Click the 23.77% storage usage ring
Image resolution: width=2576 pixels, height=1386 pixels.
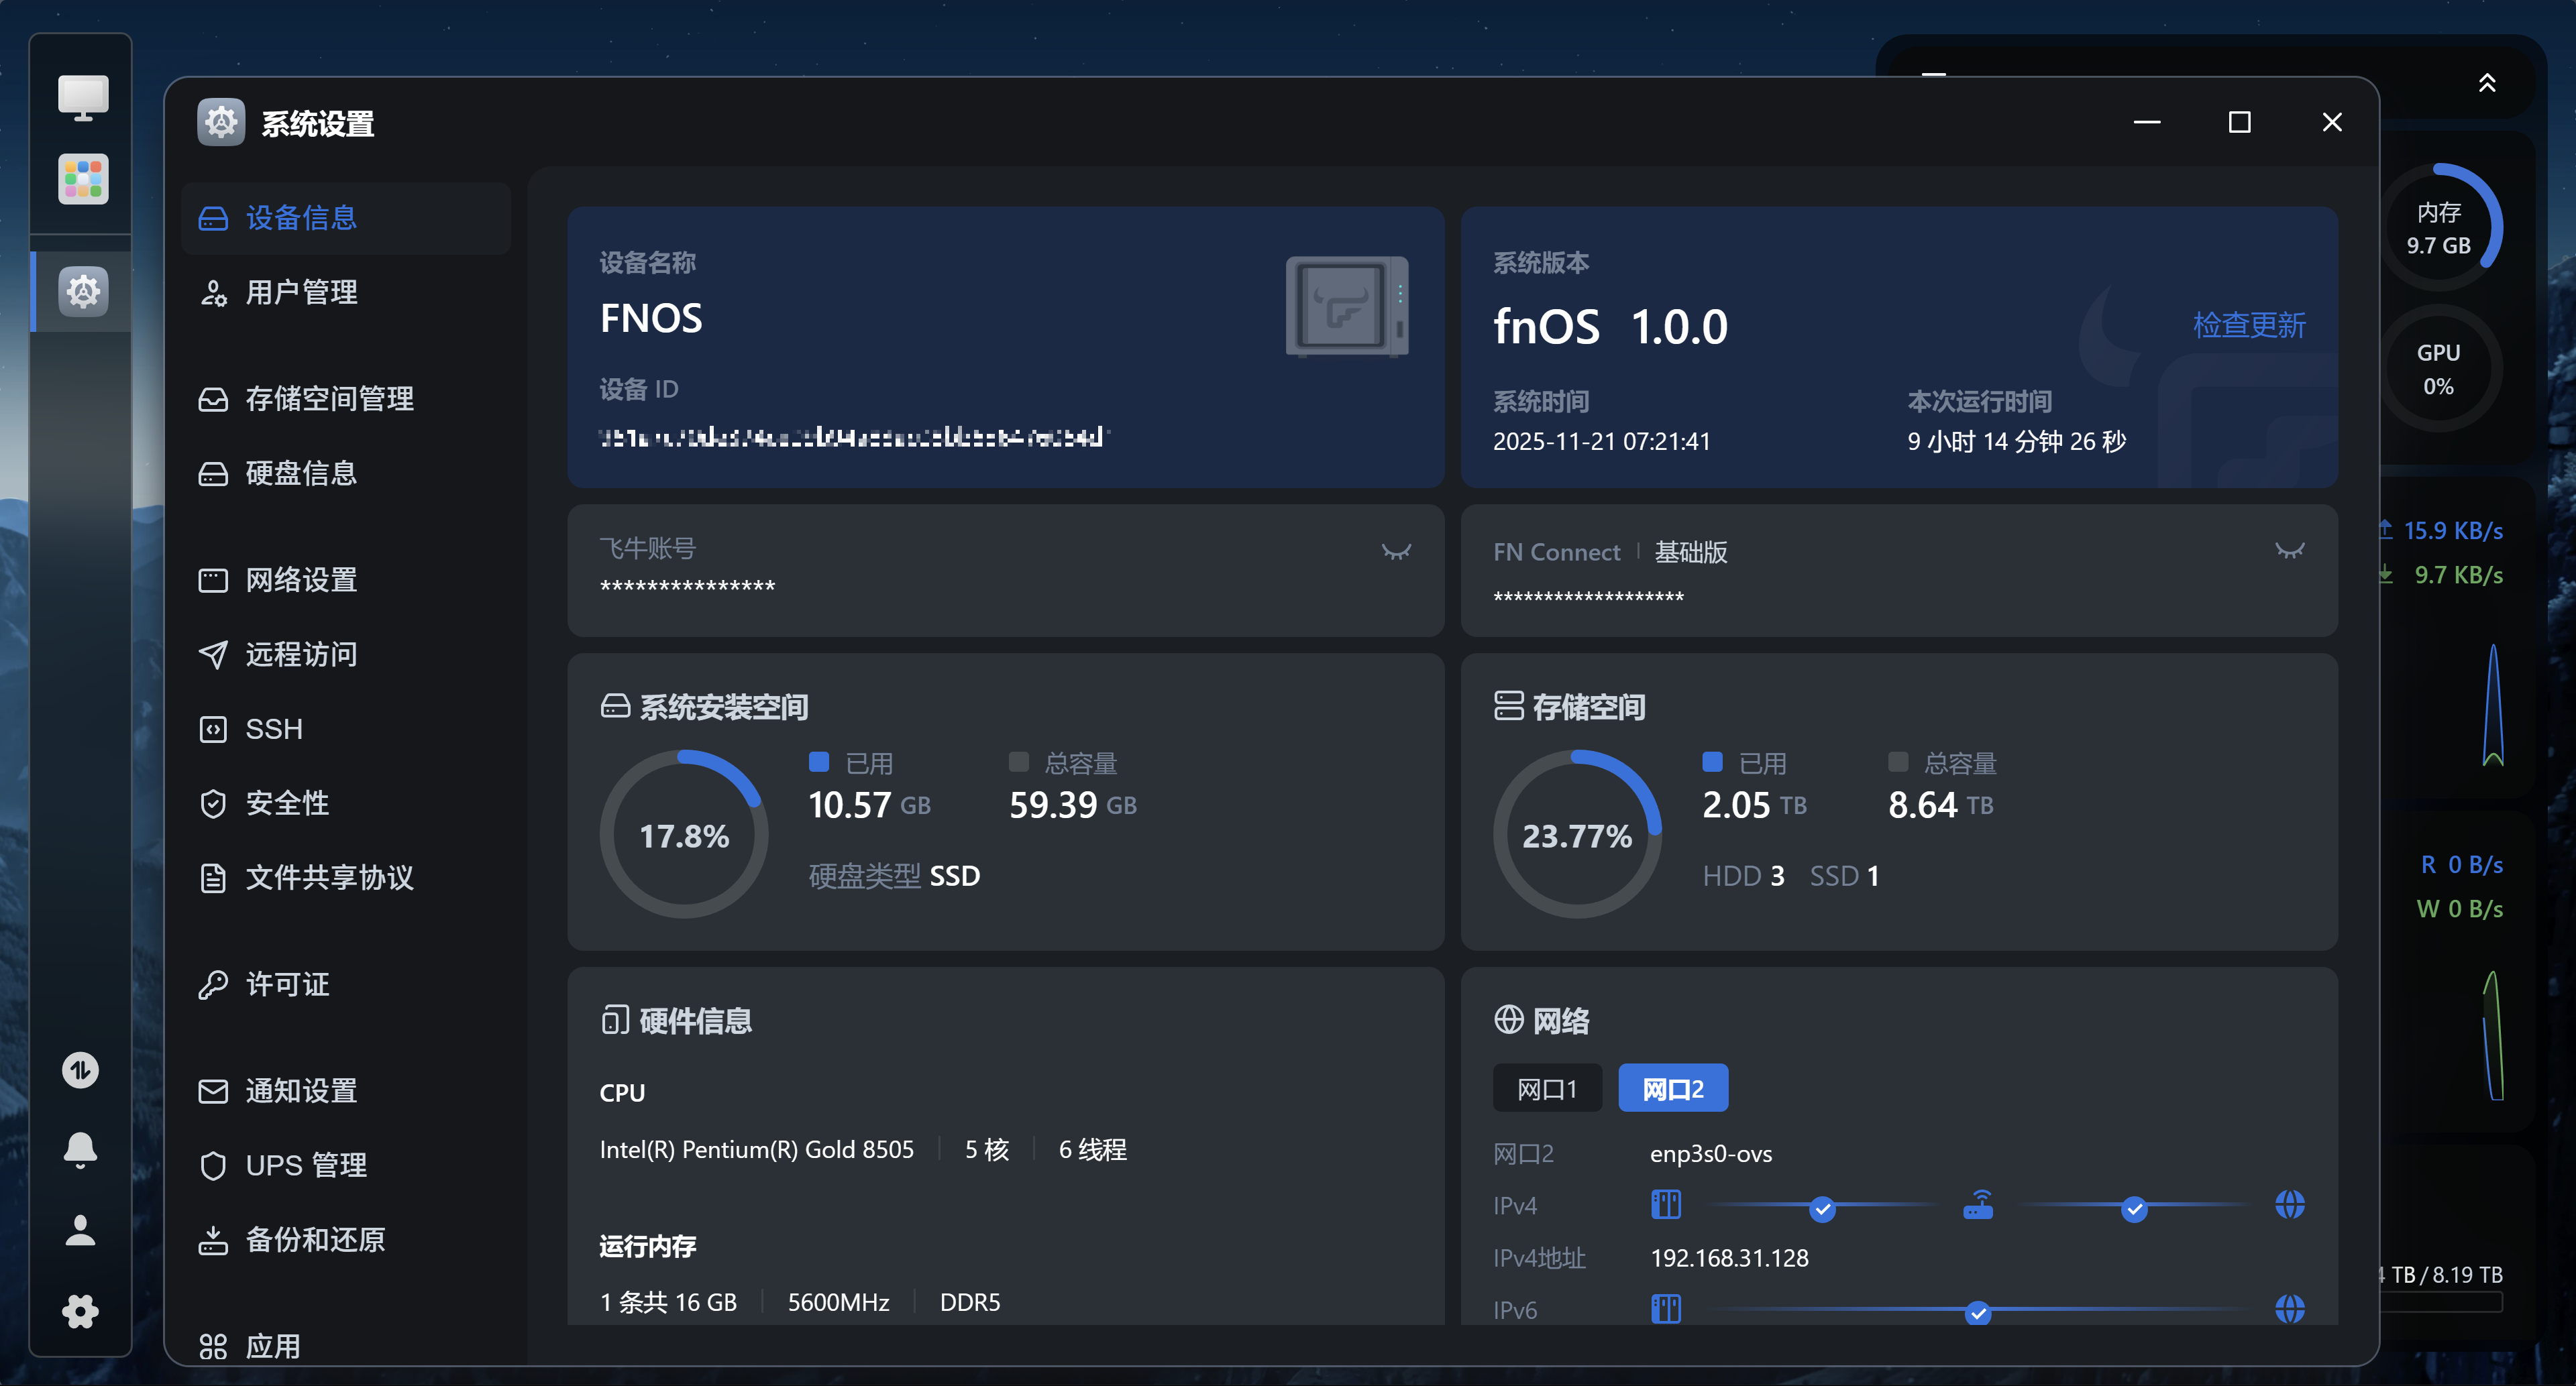click(1576, 835)
